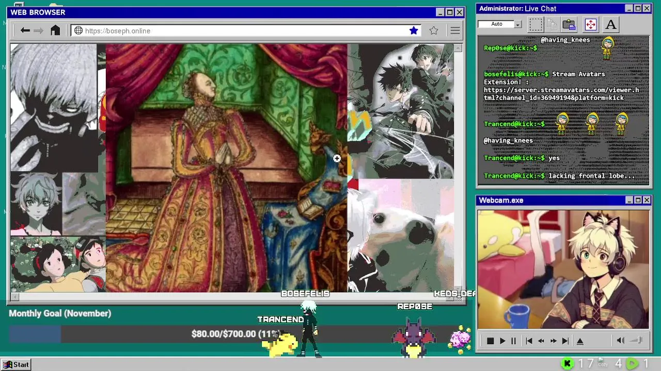Click the fast forward button in Webcam.exe

tap(553, 341)
